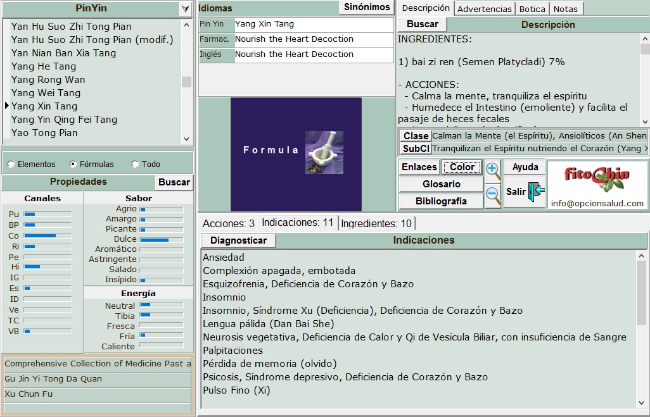Click the filter funnel icon beside PinYin

(185, 9)
